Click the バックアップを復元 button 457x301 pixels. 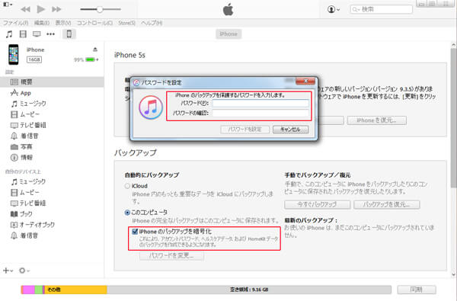(x=387, y=204)
